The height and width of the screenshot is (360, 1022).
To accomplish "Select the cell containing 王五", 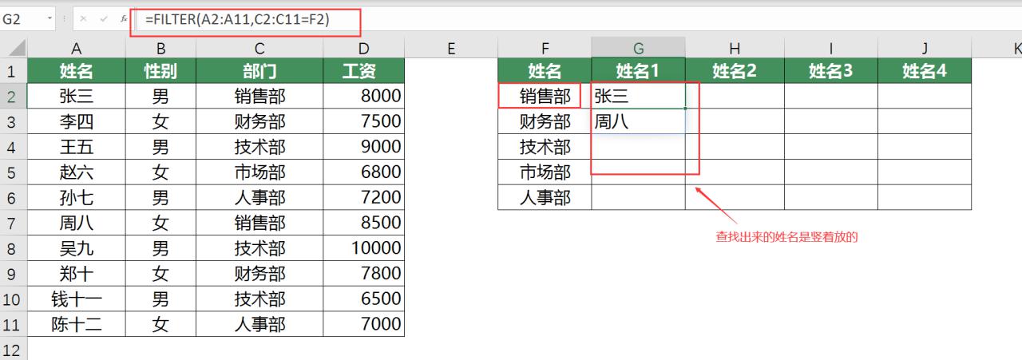I will tap(76, 147).
